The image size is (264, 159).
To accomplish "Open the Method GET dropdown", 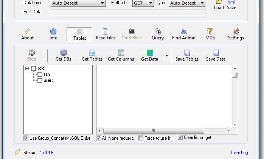I will tap(143, 3).
